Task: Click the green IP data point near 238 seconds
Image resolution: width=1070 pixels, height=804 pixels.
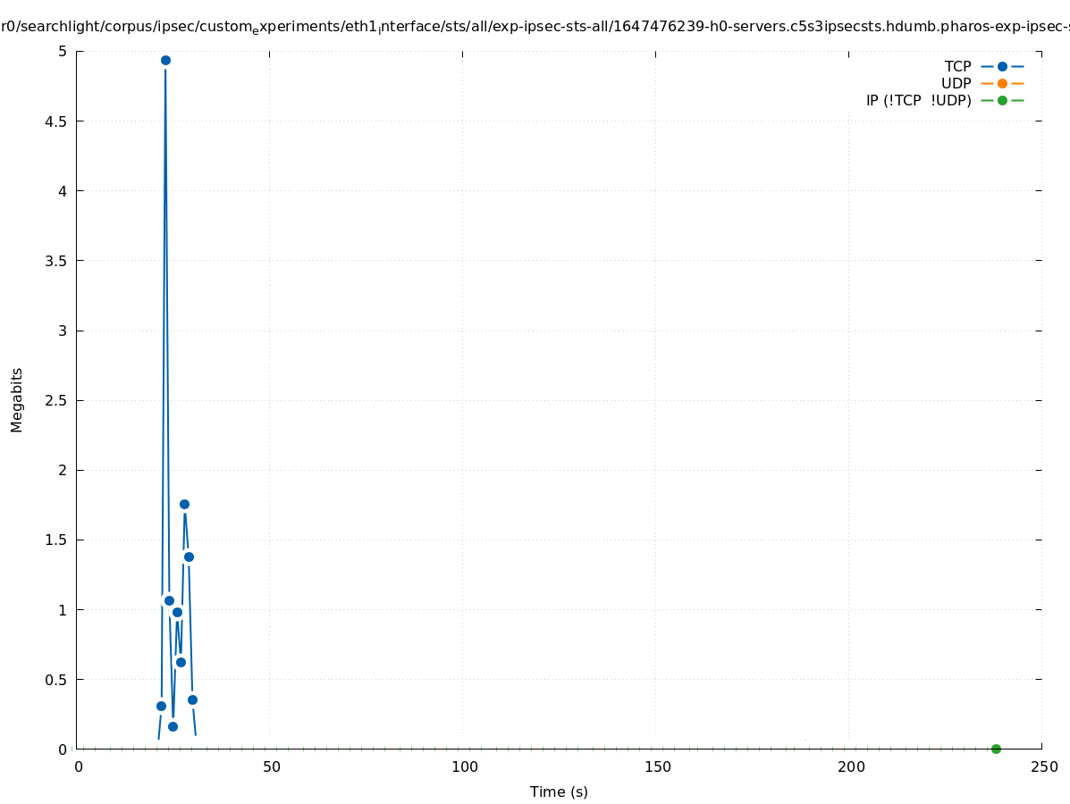Action: click(996, 749)
